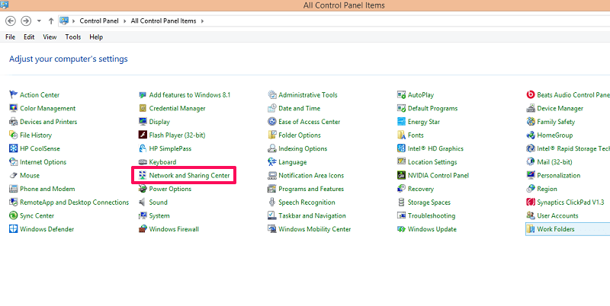This screenshot has width=610, height=306.
Task: Open the Windows Mobility Center link
Action: tap(315, 229)
